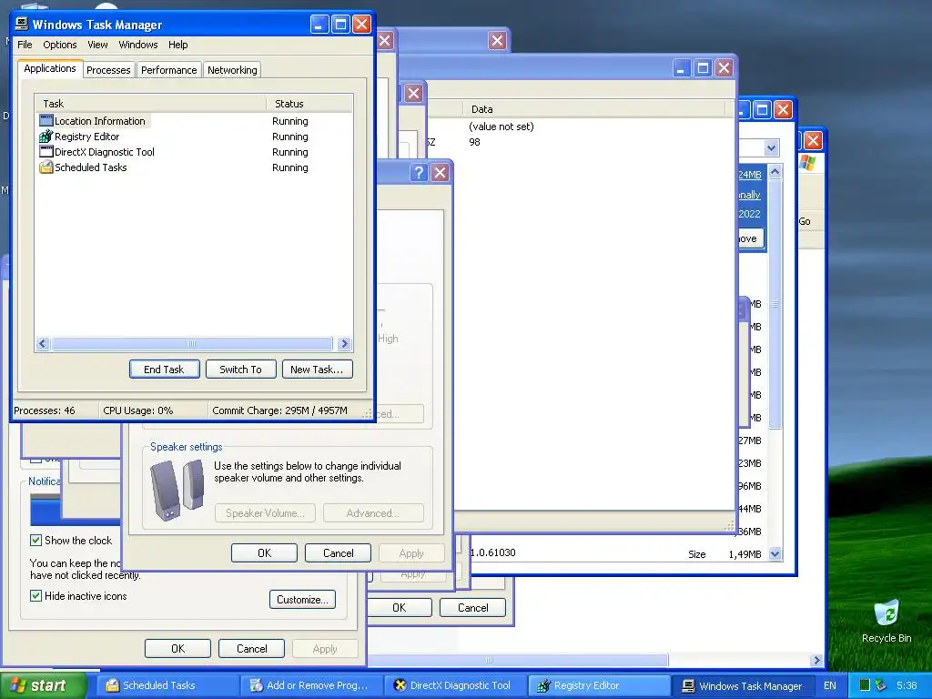Image resolution: width=932 pixels, height=699 pixels.
Task: Click the Task list horizontal scrollbar thumb
Action: pos(191,343)
